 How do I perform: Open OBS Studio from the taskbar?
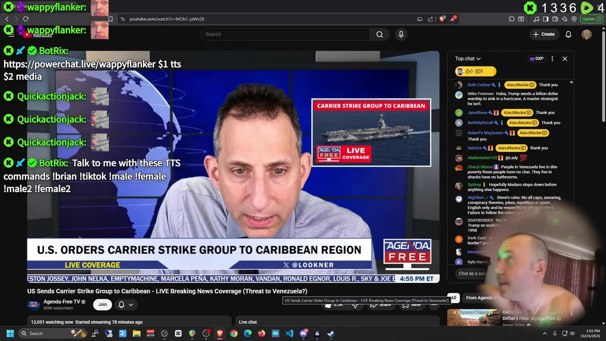[x=206, y=333]
